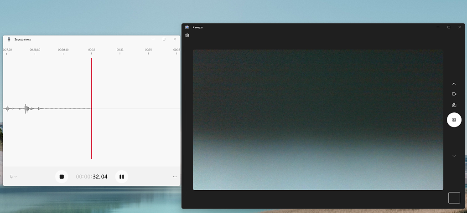Switch Camera to video mode

coord(454,94)
